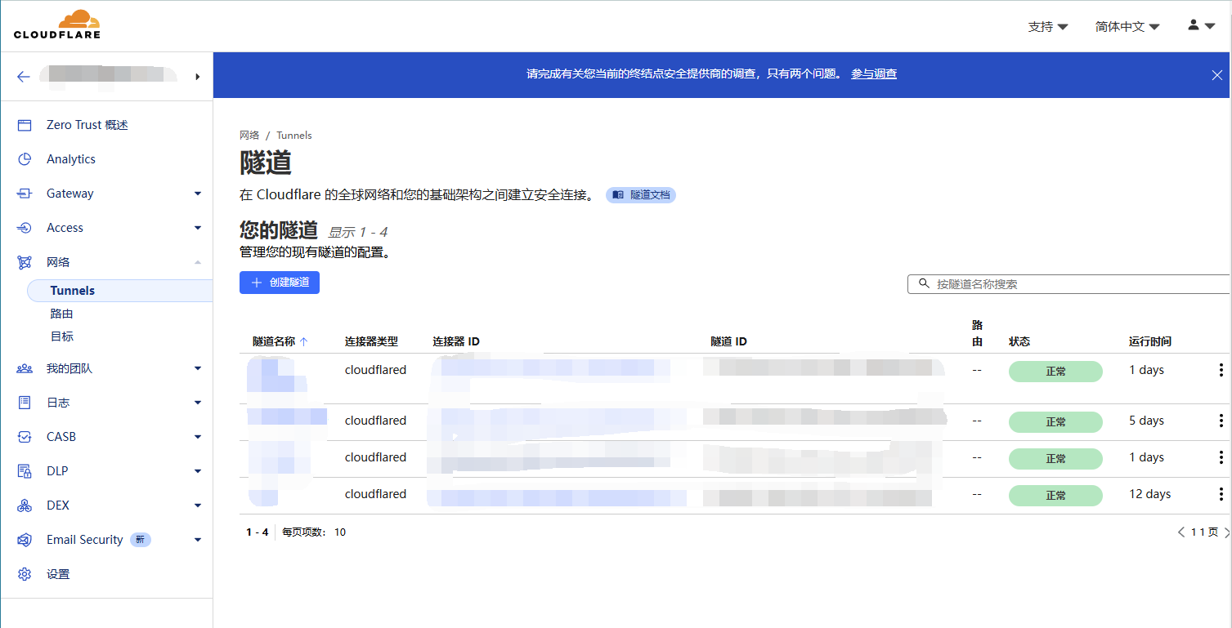Viewport: 1232px width, 628px height.
Task: Click the 隧道 ID column header
Action: (728, 341)
